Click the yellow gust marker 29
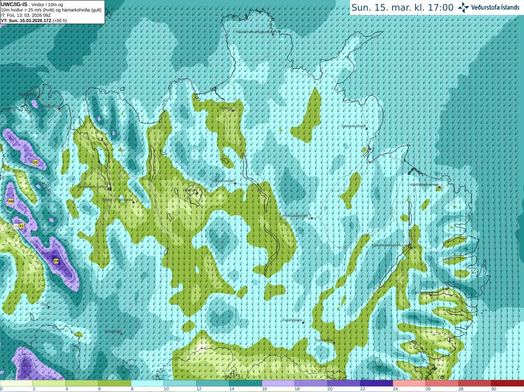This screenshot has height=392, width=524. click(x=56, y=261)
